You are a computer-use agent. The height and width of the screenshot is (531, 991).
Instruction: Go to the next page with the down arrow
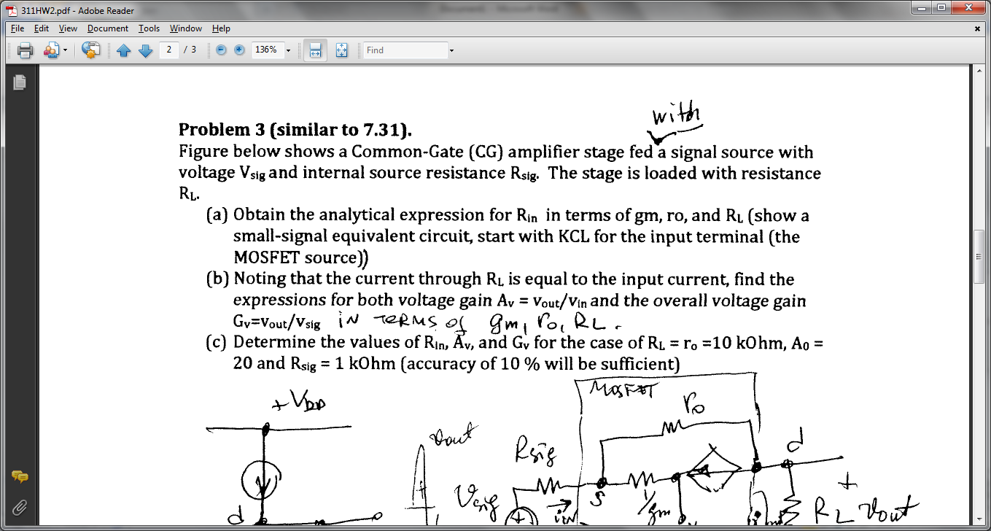tap(144, 50)
